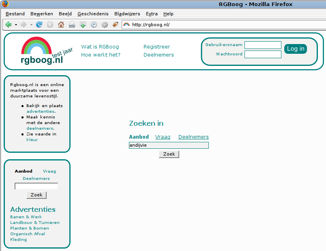
Task: Select Aanbod tab in main search
Action: click(139, 137)
